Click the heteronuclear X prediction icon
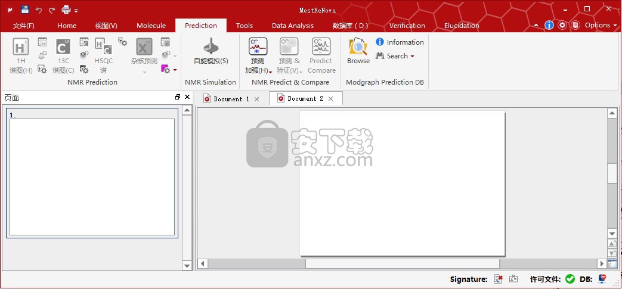 tap(144, 47)
